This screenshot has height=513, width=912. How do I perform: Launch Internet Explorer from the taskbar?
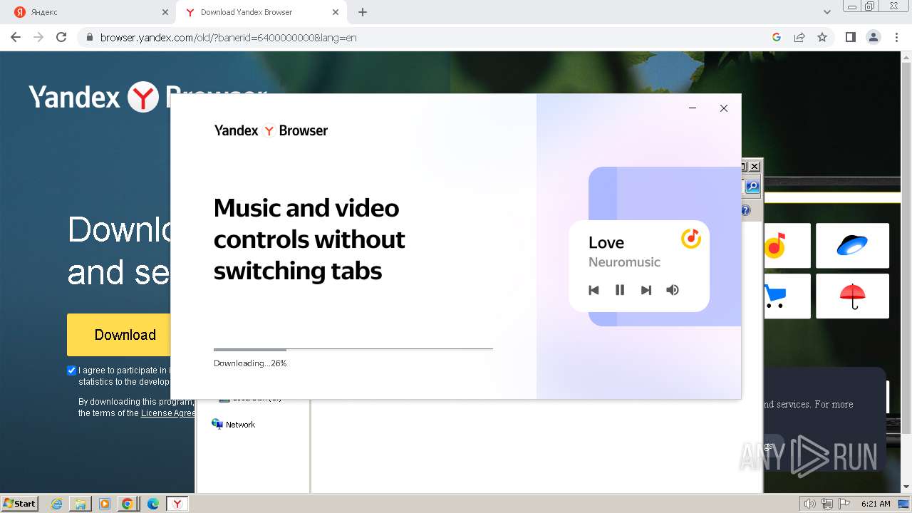[x=57, y=504]
